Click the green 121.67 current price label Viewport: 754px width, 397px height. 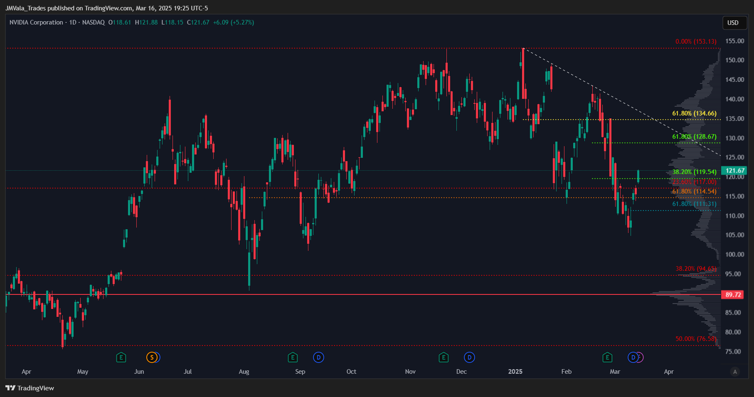734,171
